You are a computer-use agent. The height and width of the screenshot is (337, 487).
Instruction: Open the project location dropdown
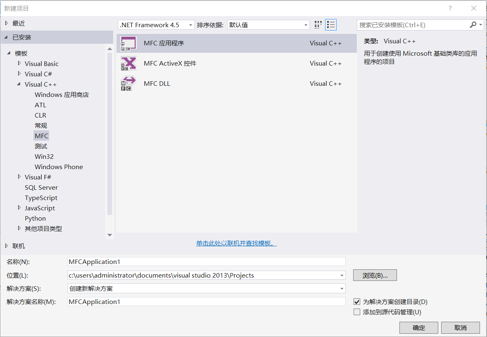342,275
